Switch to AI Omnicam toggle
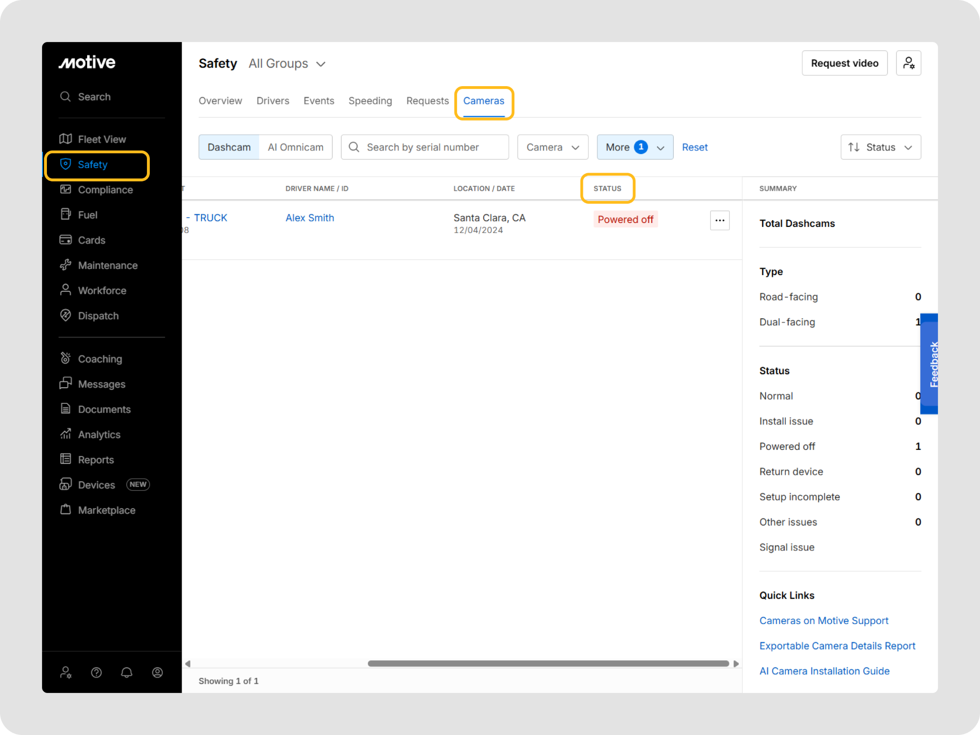 coord(295,147)
